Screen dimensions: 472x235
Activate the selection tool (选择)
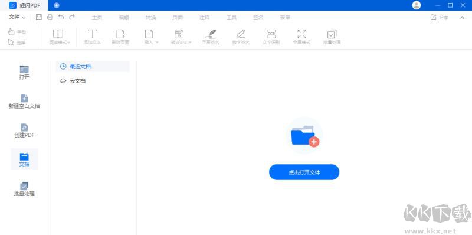click(x=17, y=43)
